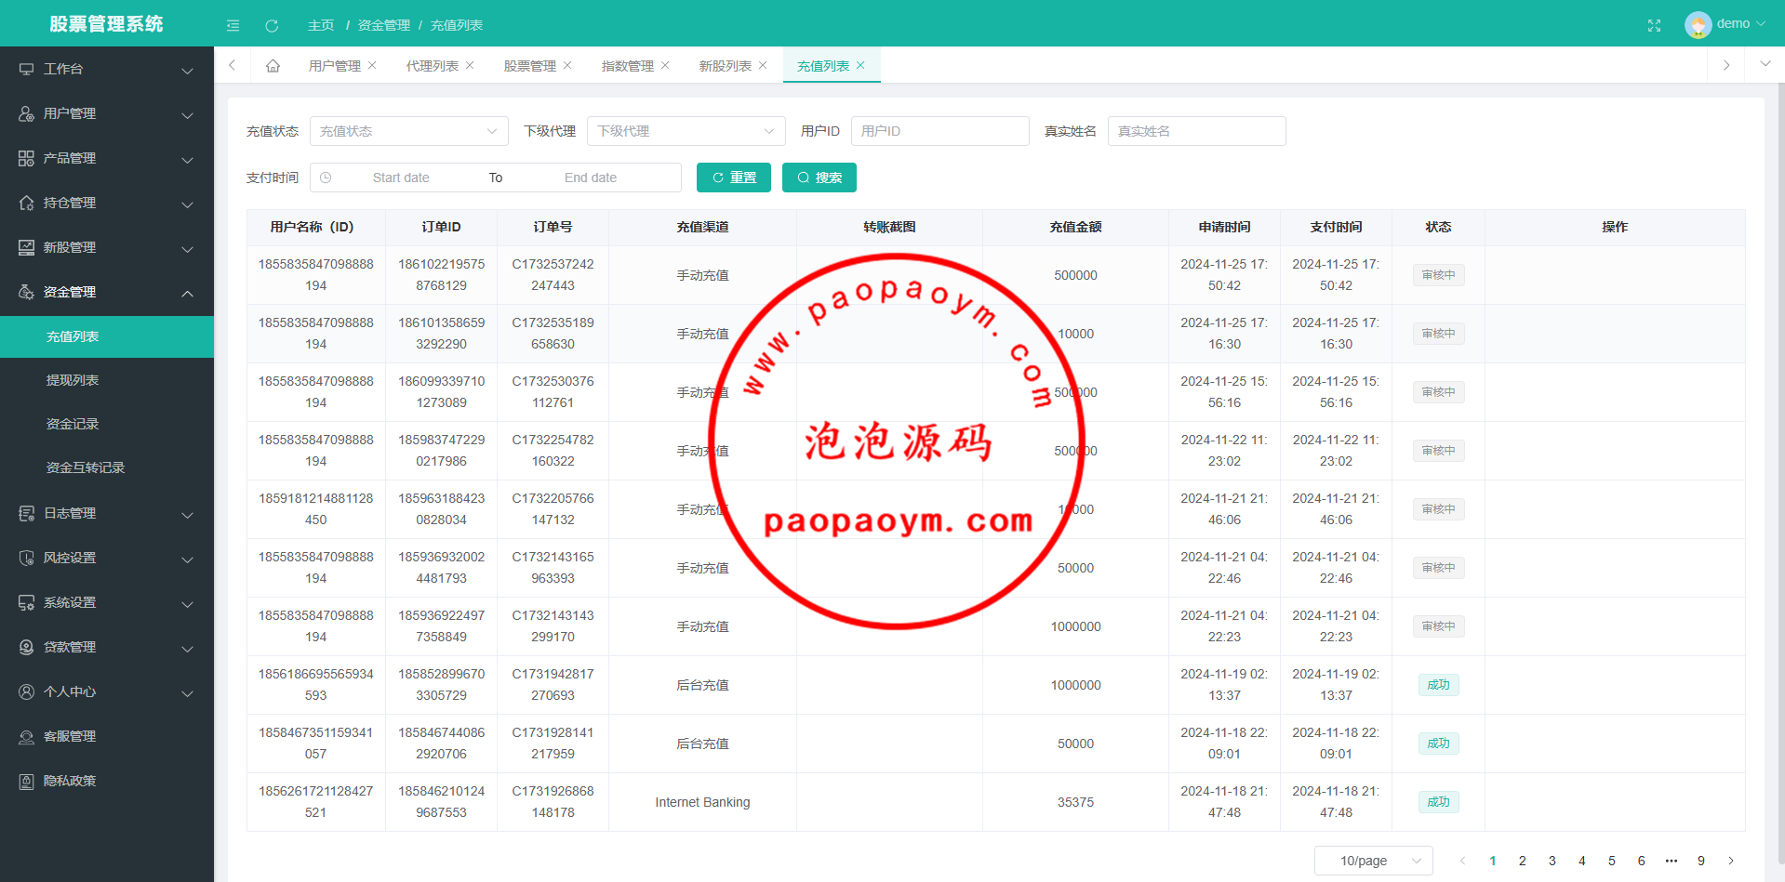Switch to the 用户管理 tab

pos(335,66)
